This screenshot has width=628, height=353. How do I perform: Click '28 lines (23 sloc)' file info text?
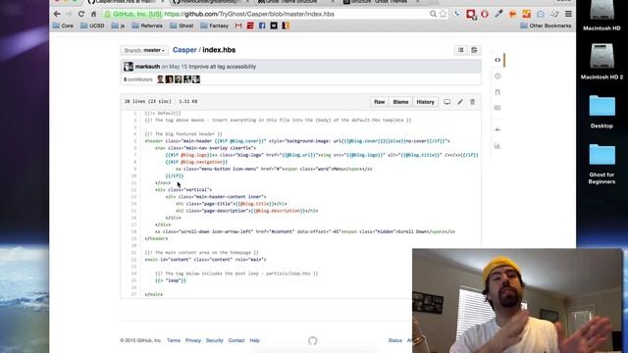click(148, 102)
